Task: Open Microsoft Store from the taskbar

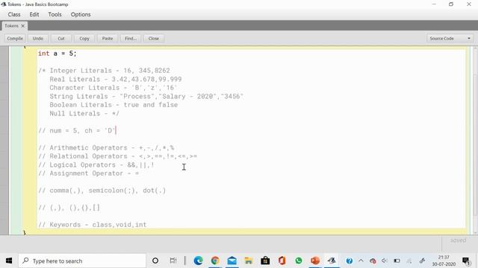Action: coord(265,261)
